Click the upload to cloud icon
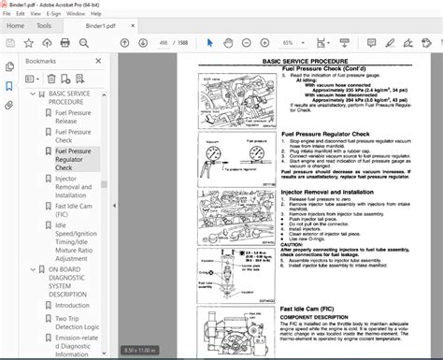443x360 pixels. pos(47,43)
